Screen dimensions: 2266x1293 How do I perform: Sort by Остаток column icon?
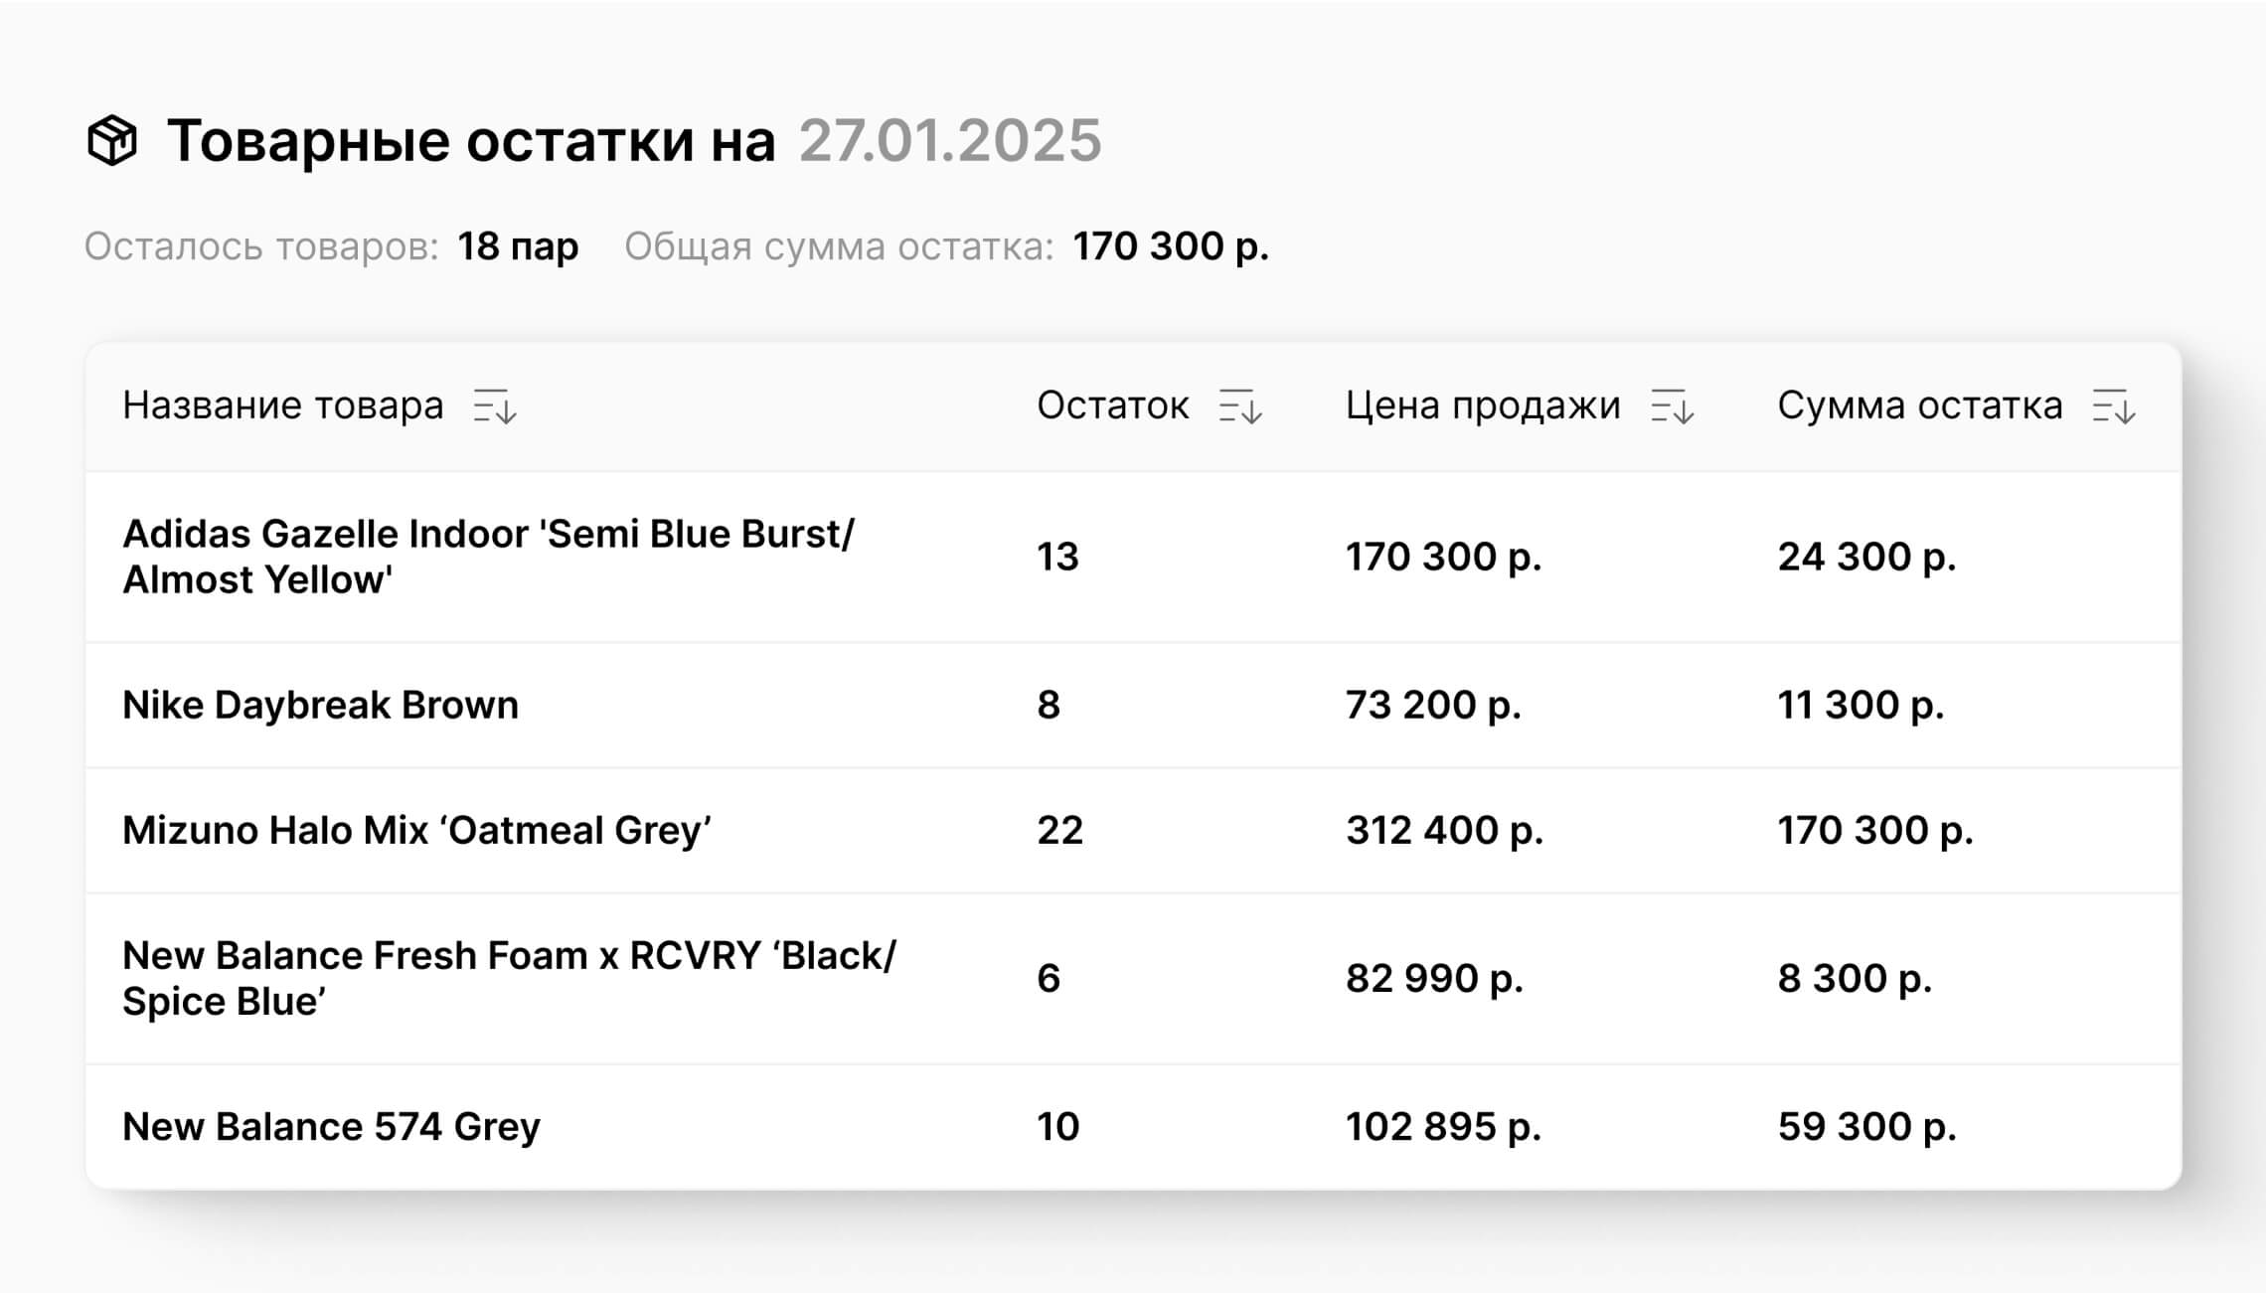click(1240, 406)
